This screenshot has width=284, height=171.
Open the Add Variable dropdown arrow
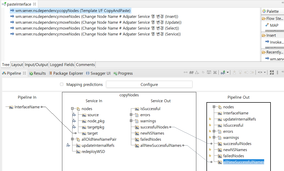[228, 73]
